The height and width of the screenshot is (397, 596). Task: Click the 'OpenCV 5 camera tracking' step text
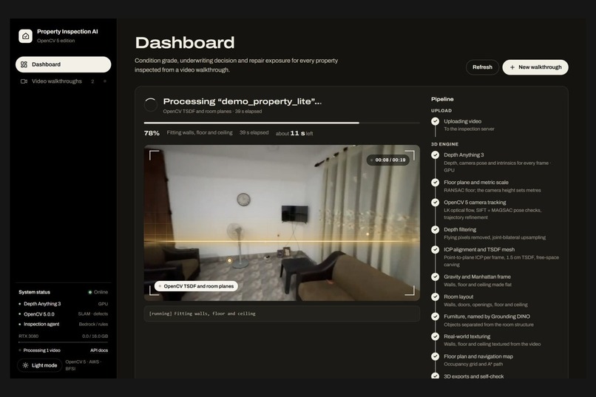pyautogui.click(x=475, y=203)
